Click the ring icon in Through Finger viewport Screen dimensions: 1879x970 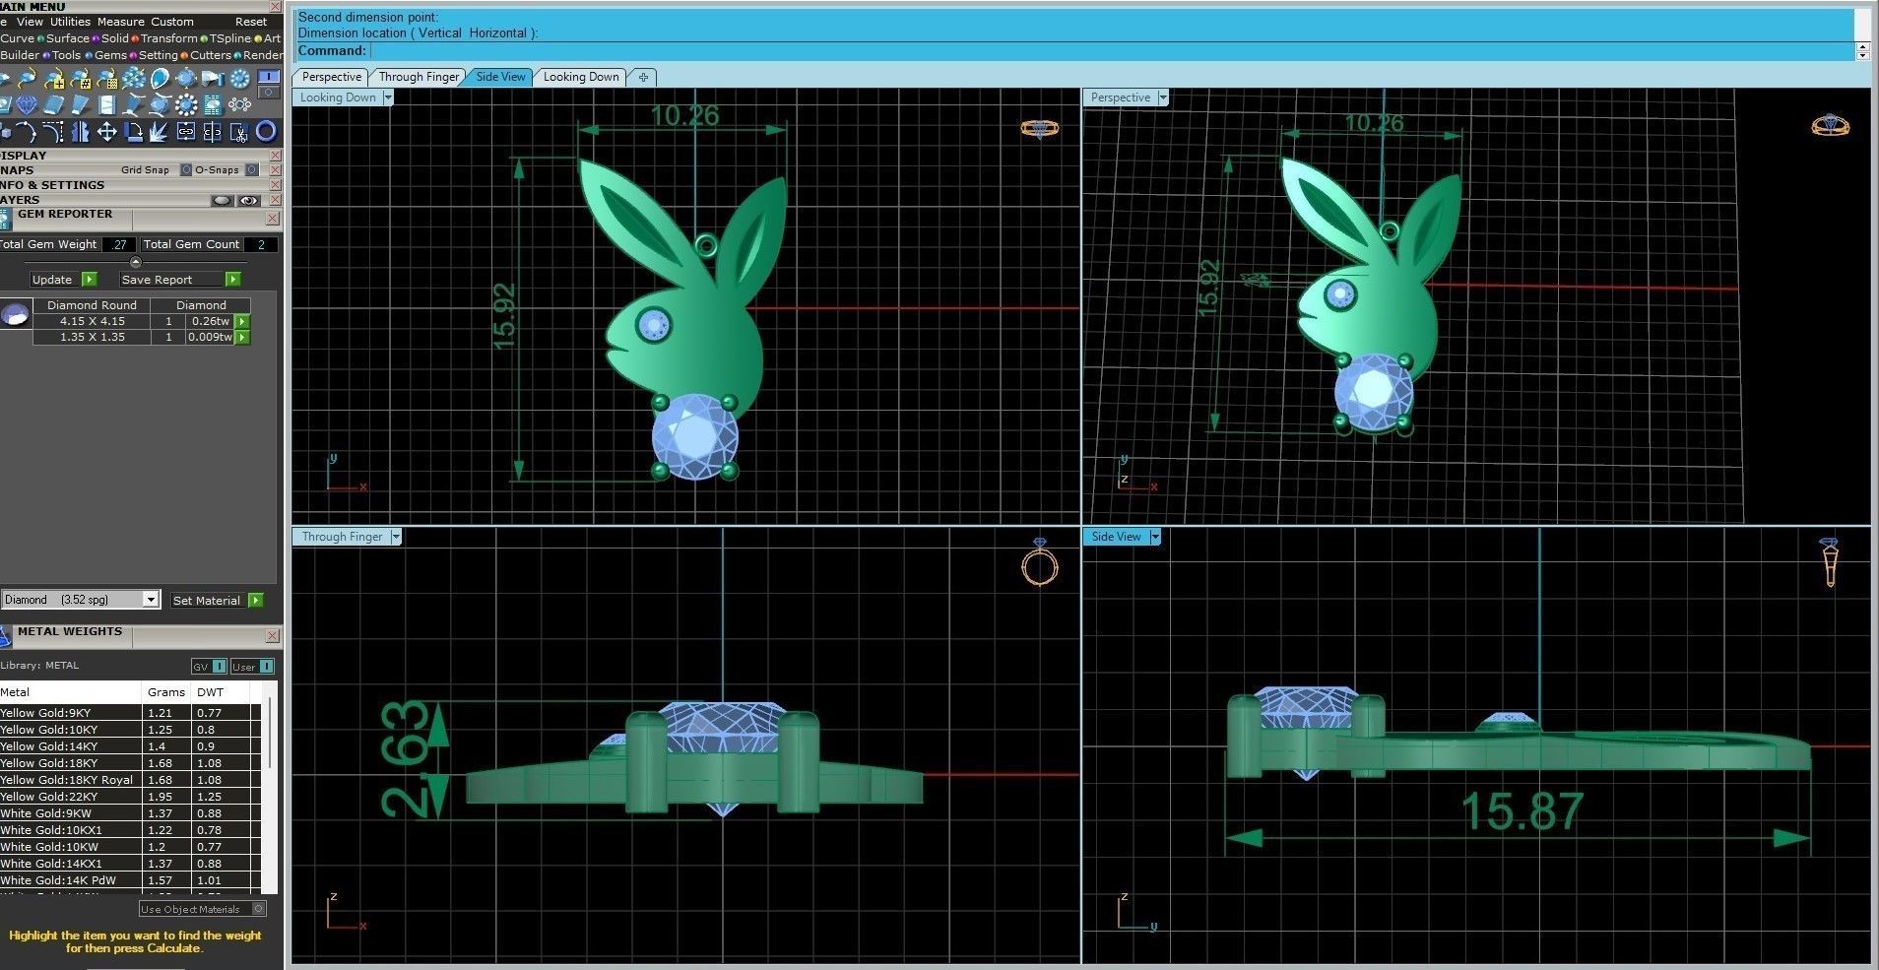pos(1040,562)
